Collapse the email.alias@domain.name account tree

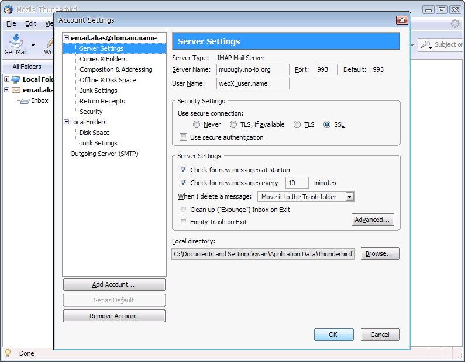pyautogui.click(x=67, y=38)
